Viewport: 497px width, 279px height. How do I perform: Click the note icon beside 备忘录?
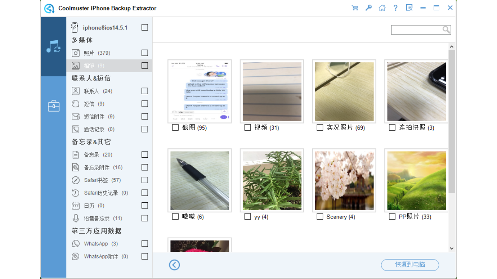click(75, 154)
